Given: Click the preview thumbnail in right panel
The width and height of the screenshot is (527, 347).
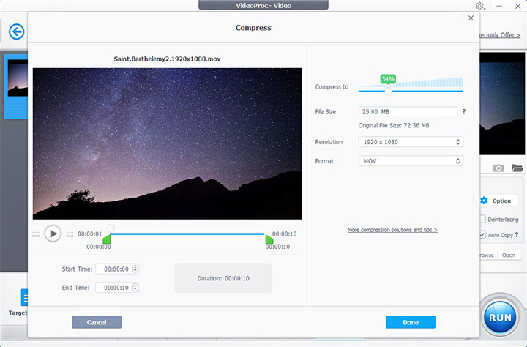Looking at the screenshot, I should click(502, 103).
